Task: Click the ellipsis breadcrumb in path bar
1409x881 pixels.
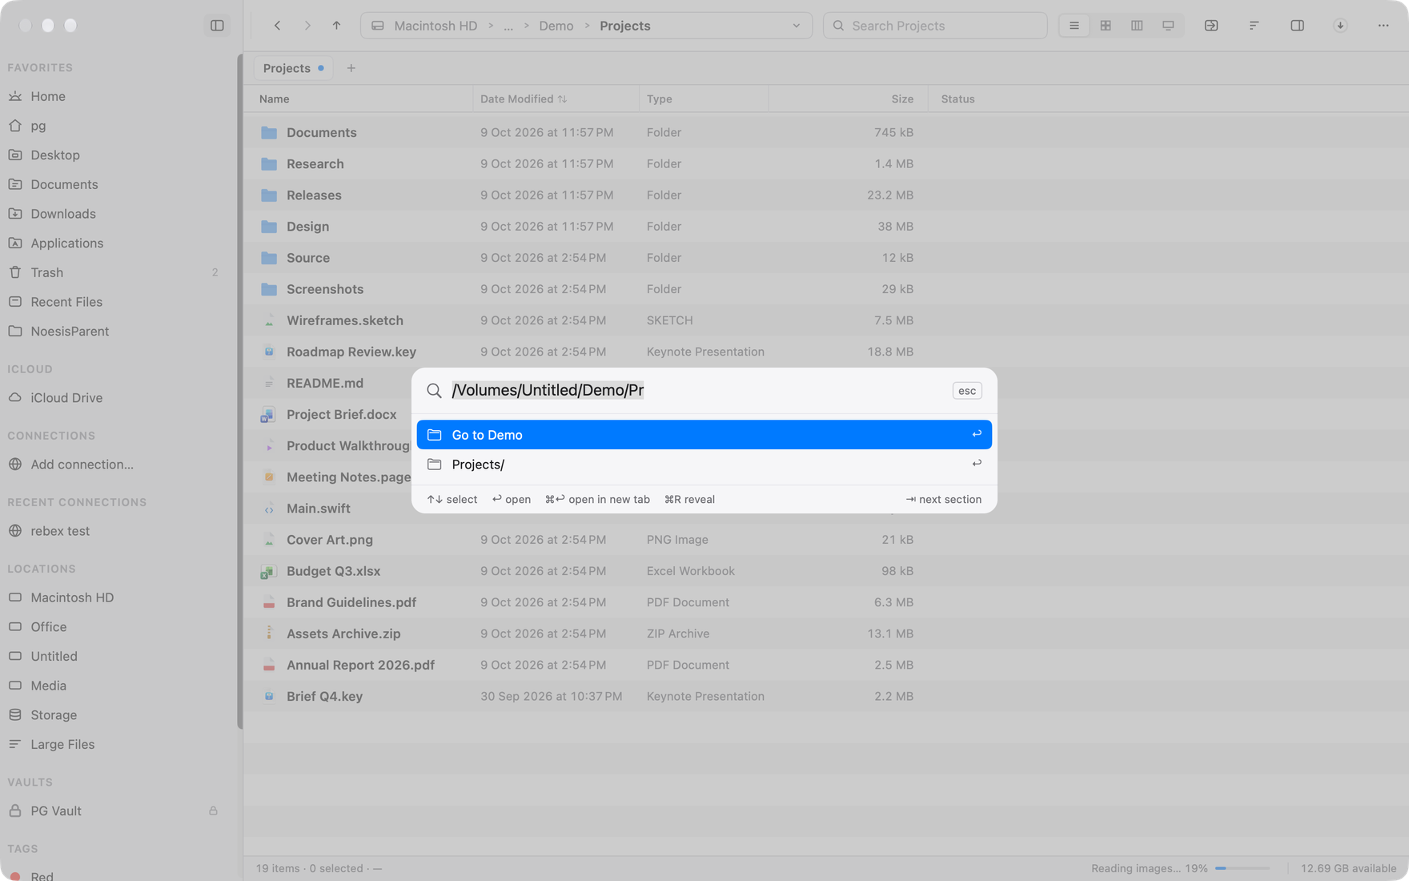Action: pyautogui.click(x=508, y=26)
